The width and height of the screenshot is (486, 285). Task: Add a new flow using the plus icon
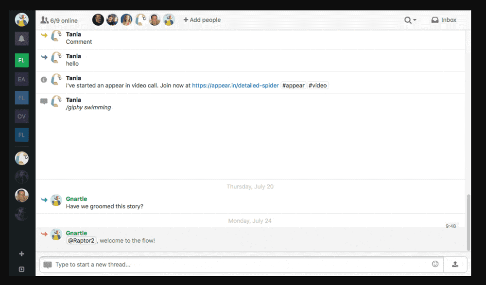(x=21, y=253)
